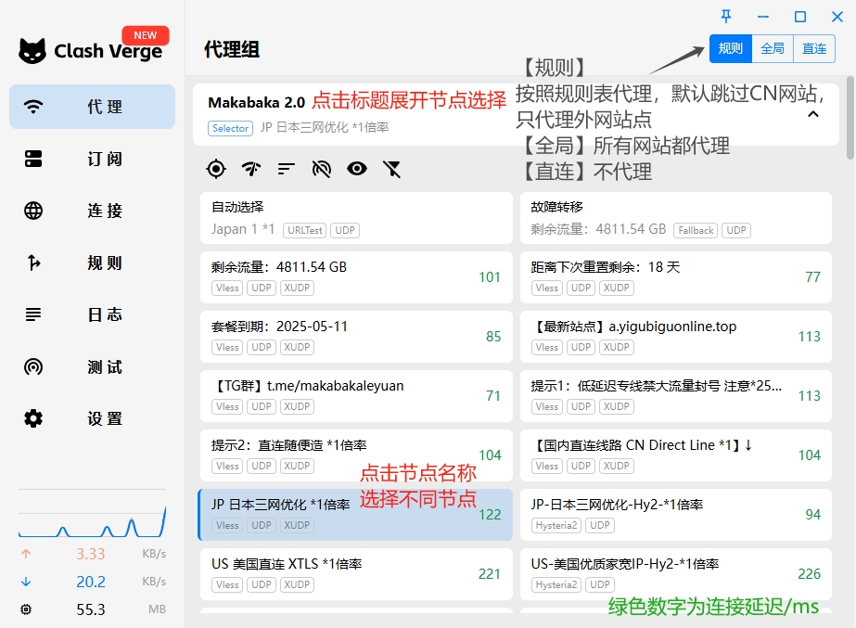
Task: Select the JP 日本三网优化 *1倍率 Vless node
Action: [355, 515]
